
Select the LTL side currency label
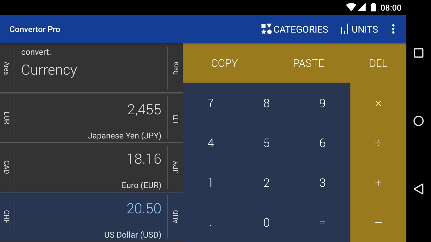(x=176, y=118)
